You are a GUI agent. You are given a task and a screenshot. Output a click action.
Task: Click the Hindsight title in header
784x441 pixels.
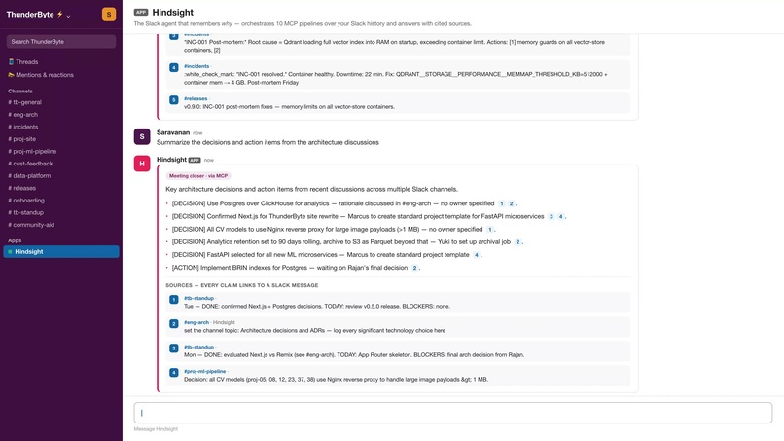(173, 12)
